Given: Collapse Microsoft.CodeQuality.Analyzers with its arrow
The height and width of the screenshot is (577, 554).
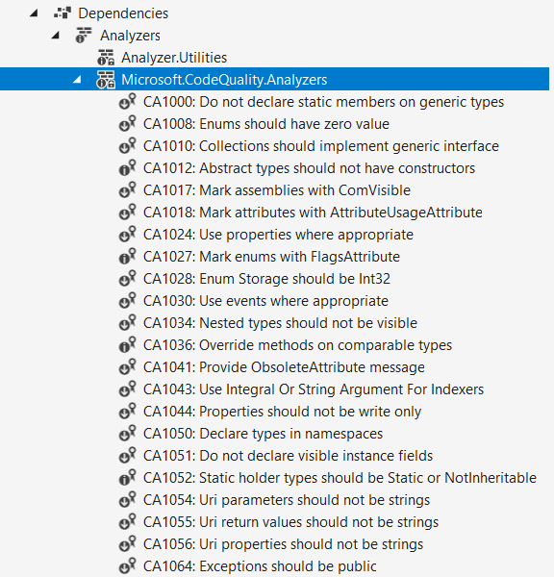Looking at the screenshot, I should (77, 80).
